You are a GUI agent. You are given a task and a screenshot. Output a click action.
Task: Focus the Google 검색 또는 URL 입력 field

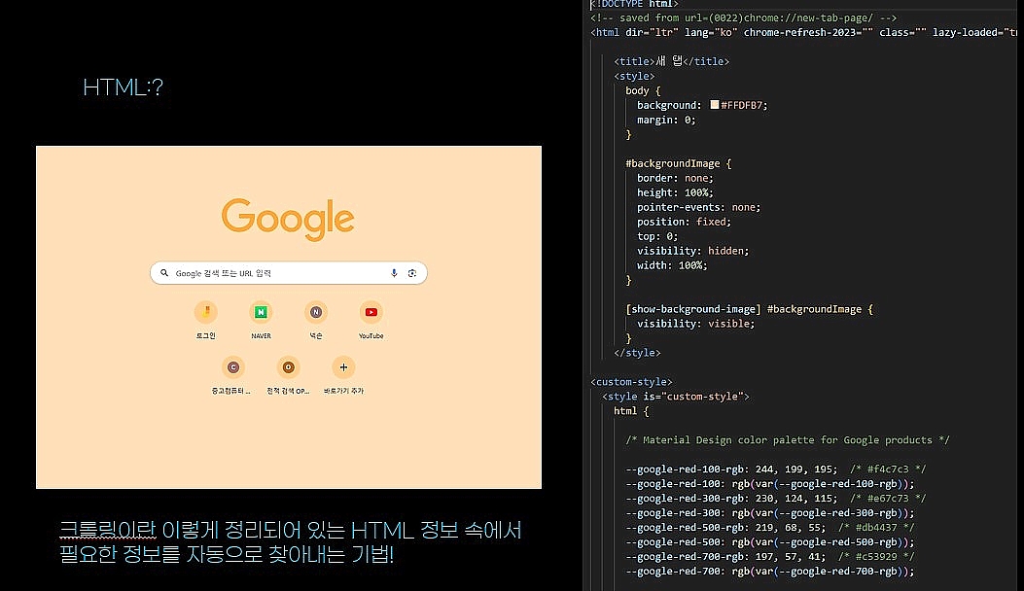click(289, 273)
